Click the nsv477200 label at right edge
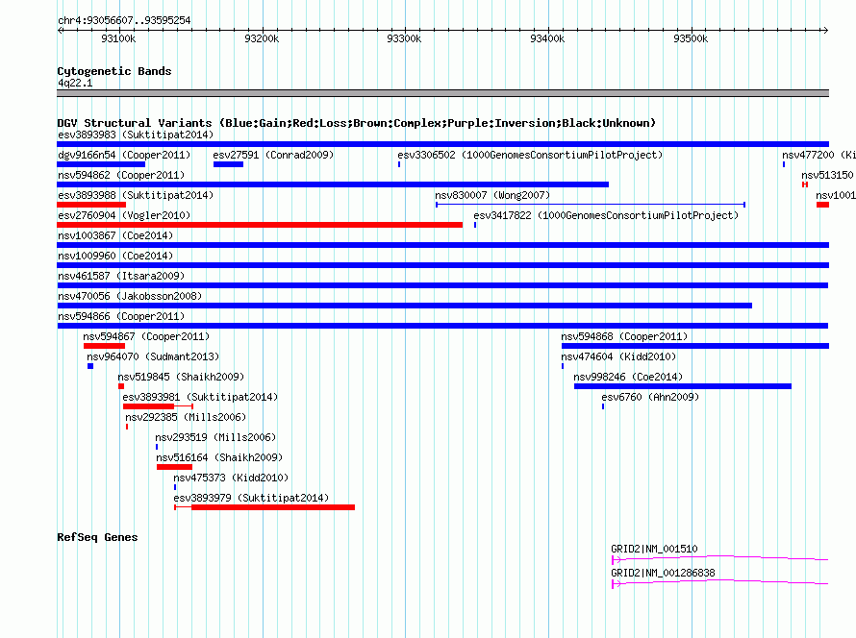Viewport: 856px width, 638px height. point(818,155)
